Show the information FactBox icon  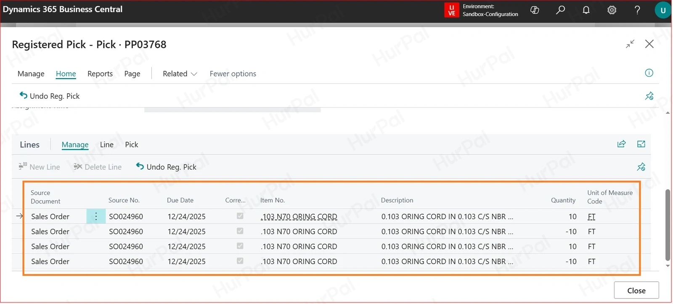[649, 73]
